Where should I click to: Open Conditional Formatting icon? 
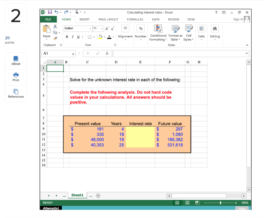pos(158,28)
